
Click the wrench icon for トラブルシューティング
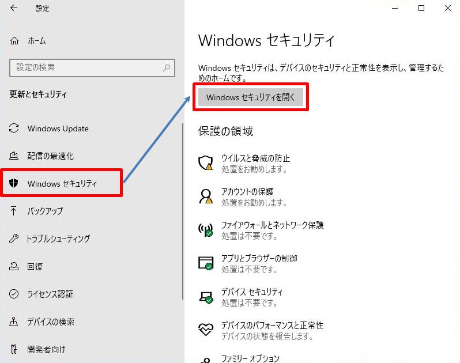(13, 239)
